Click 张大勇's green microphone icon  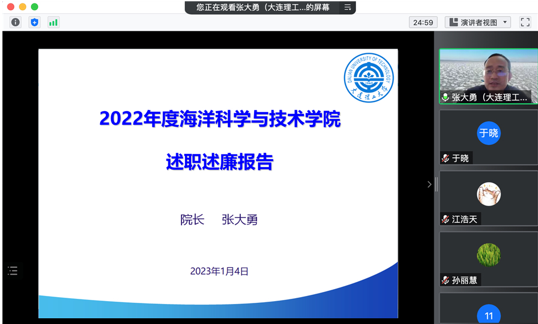point(445,97)
